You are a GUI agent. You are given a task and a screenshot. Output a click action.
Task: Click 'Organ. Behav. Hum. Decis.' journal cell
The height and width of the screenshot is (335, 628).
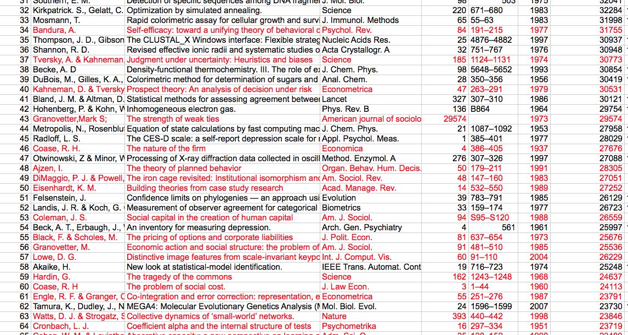[x=371, y=168]
